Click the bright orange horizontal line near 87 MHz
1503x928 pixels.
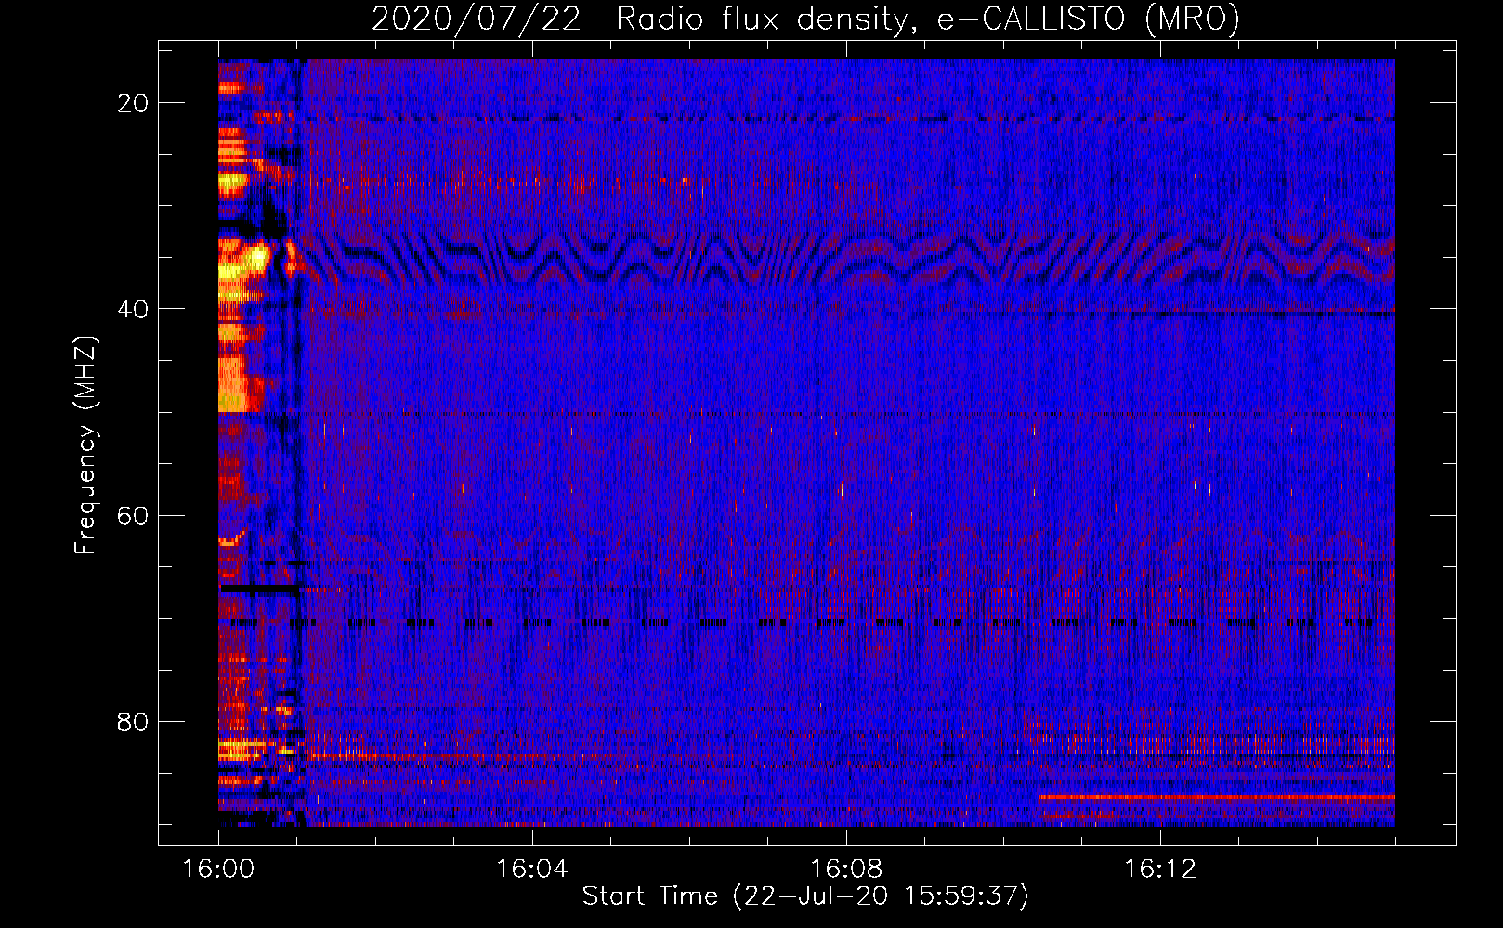pos(1216,797)
